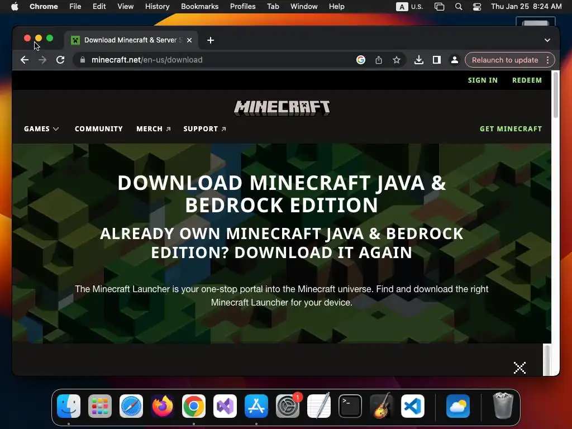Open the Help menu
The width and height of the screenshot is (572, 429).
pos(336,7)
